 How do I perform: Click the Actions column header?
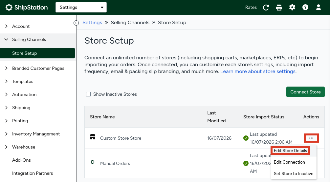coord(311,117)
